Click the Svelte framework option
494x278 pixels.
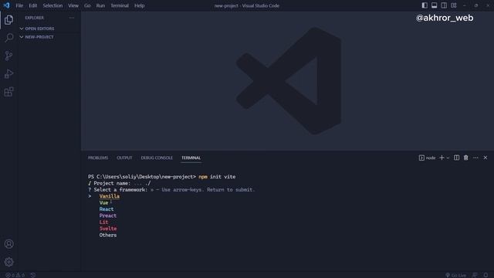[x=108, y=229]
